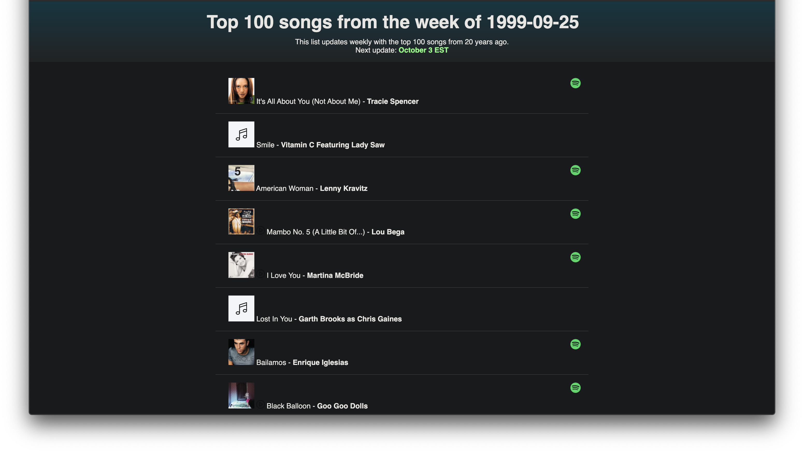Click the music note placeholder for Smile
Image resolution: width=804 pixels, height=453 pixels.
click(241, 134)
